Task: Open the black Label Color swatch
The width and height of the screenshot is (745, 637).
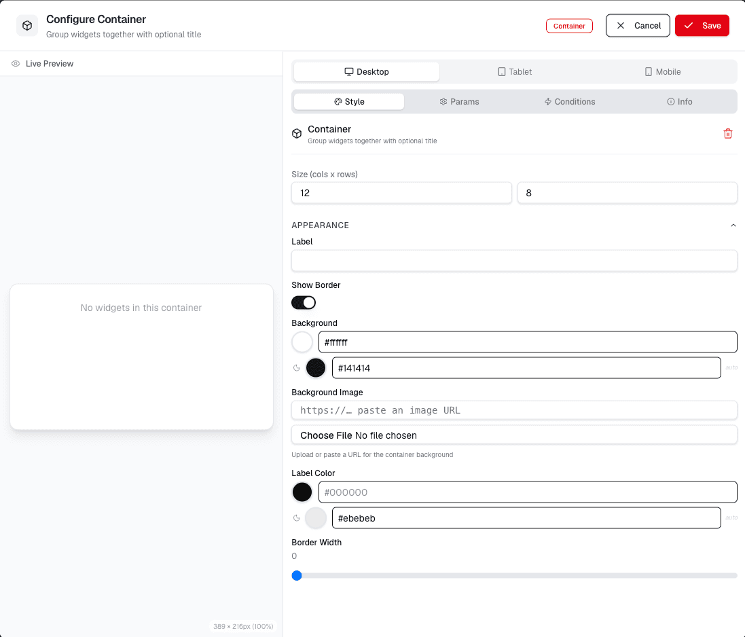Action: coord(302,492)
